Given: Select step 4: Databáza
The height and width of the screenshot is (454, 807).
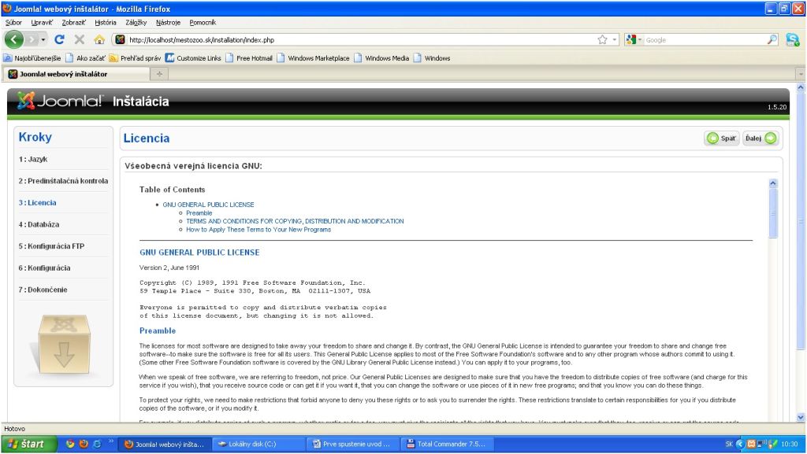Looking at the screenshot, I should coord(39,224).
